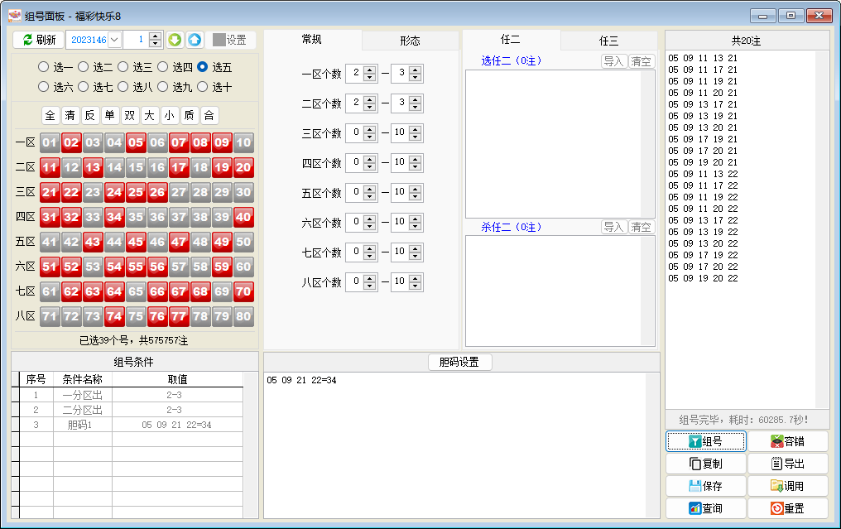Switch to the 任二 tab
This screenshot has height=529, width=841.
511,40
